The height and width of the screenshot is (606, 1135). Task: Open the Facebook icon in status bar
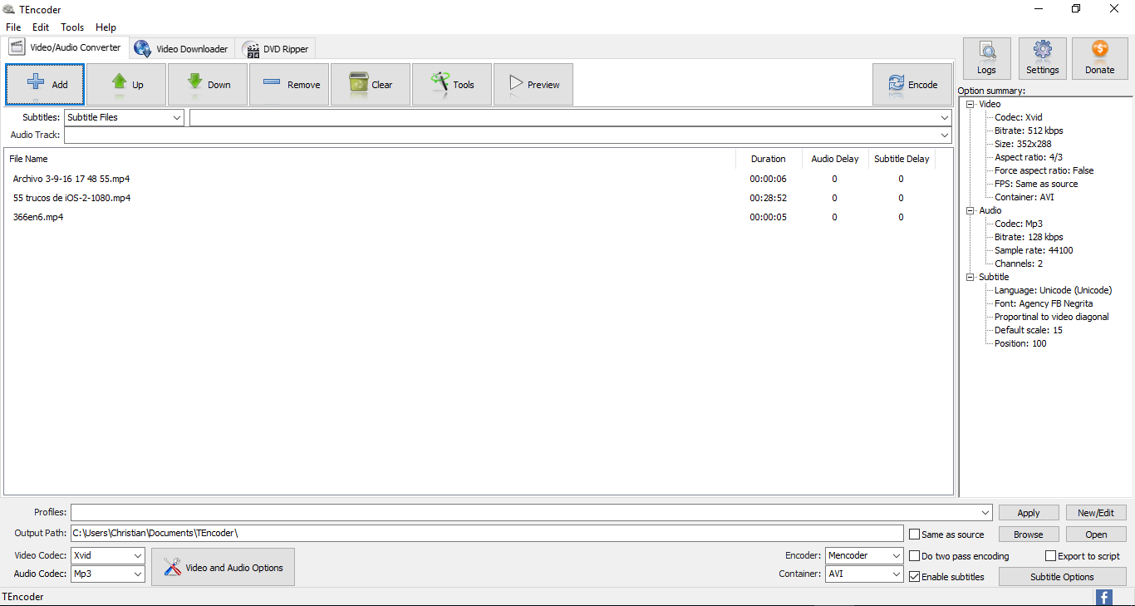[x=1104, y=597]
